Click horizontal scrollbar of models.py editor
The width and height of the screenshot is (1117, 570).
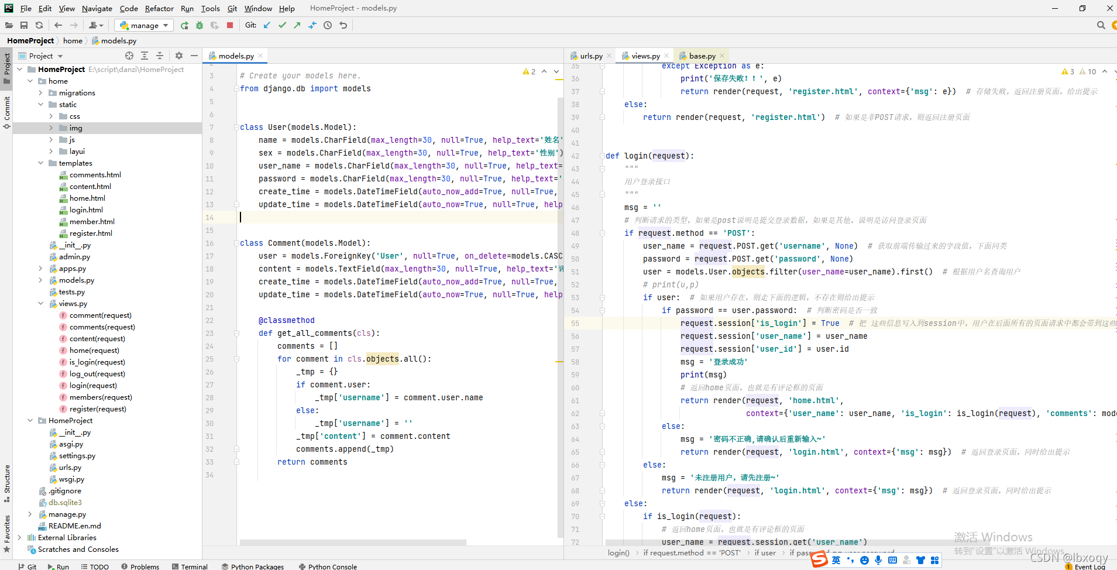click(x=353, y=542)
